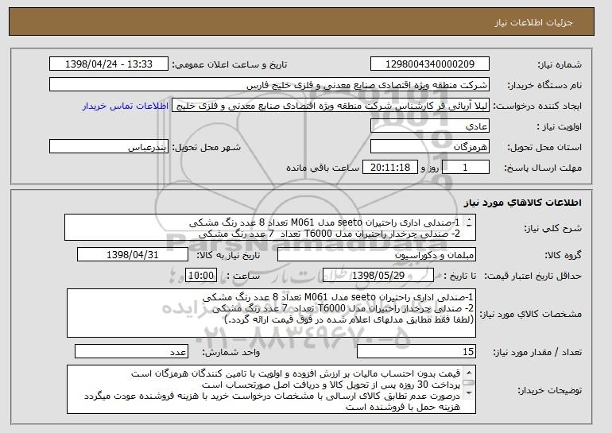Viewport: 612px width, 433px height.
Task: Click the پرداخت 30 روزه notes line
Action: [331, 385]
